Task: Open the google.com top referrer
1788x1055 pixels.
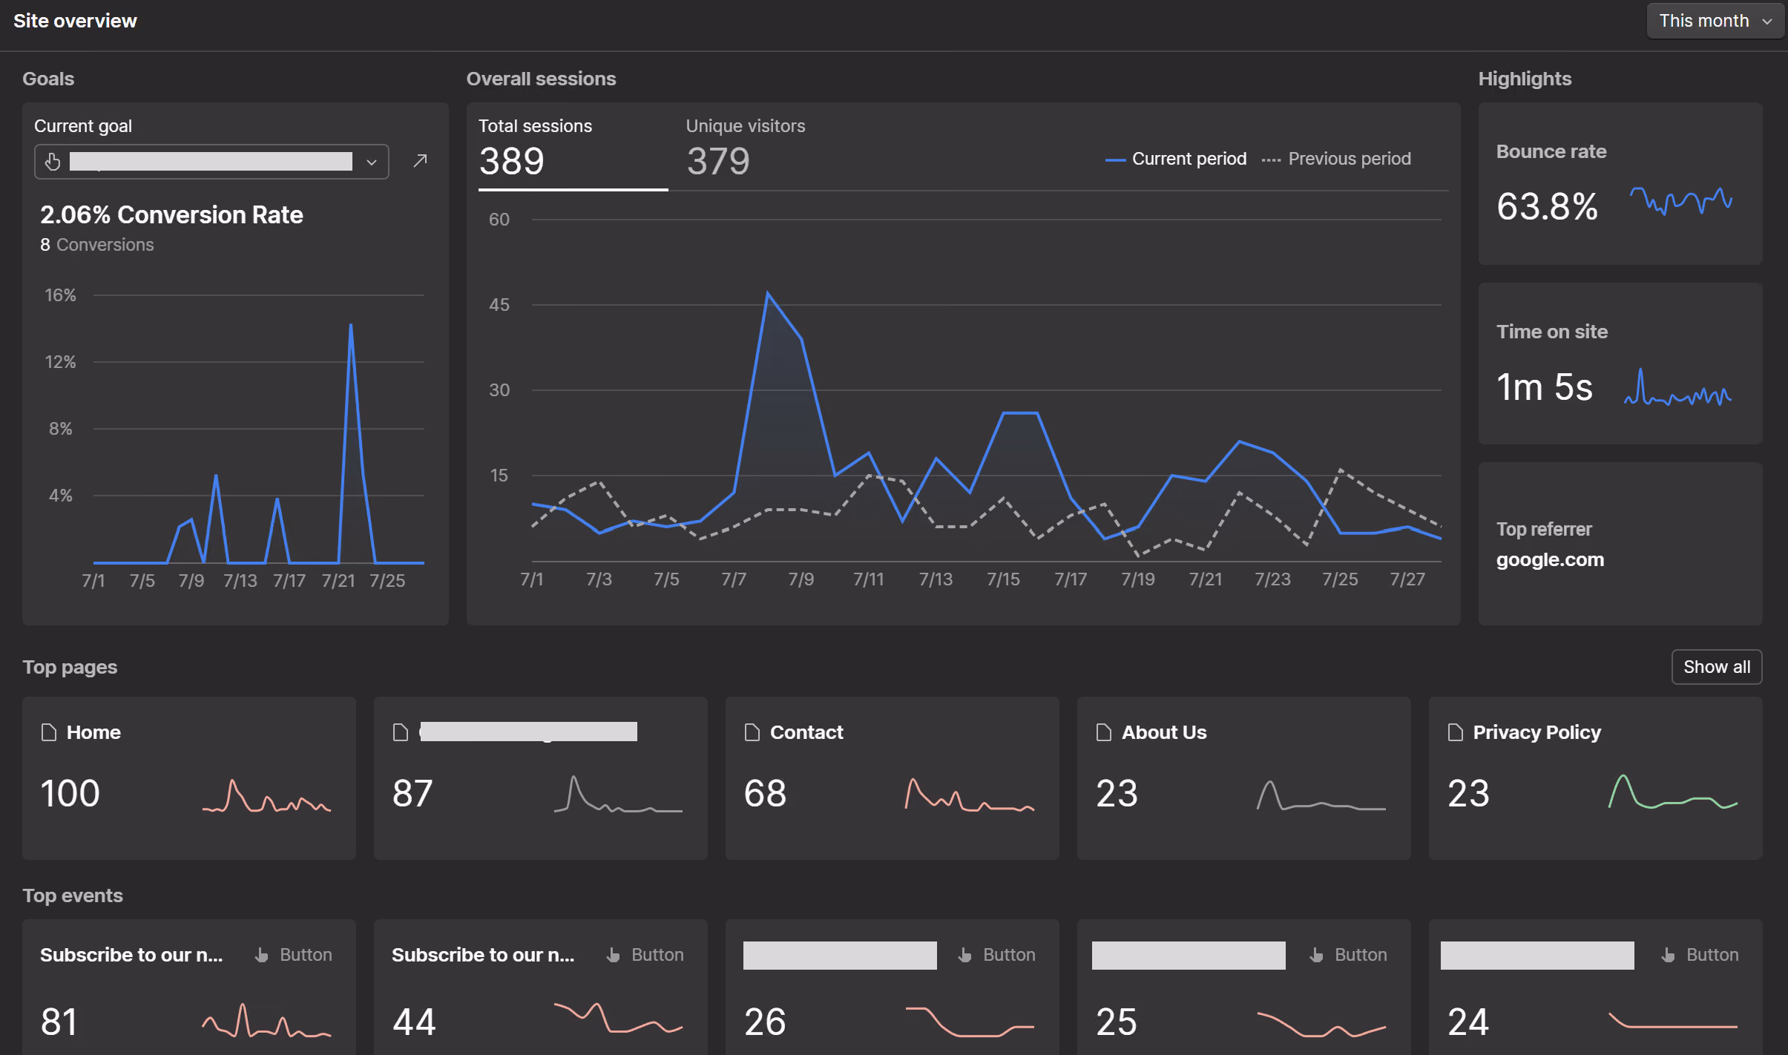Action: pyautogui.click(x=1550, y=559)
